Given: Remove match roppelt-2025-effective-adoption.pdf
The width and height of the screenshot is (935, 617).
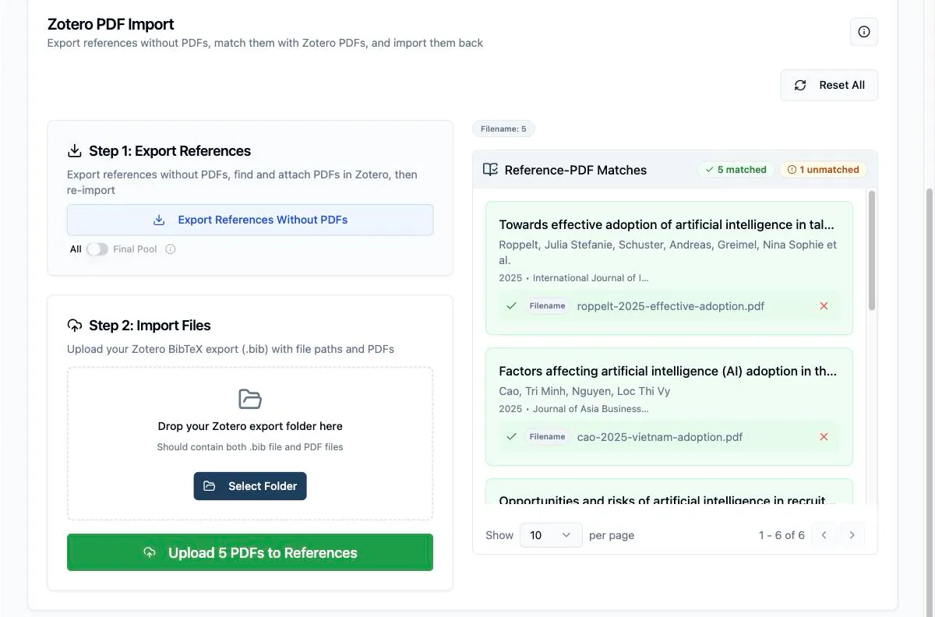Looking at the screenshot, I should [824, 306].
